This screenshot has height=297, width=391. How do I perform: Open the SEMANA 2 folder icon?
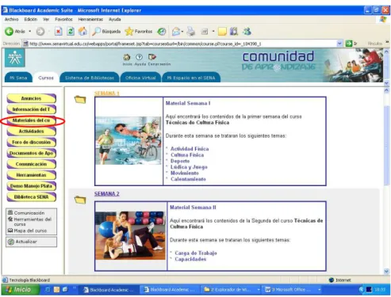click(80, 200)
